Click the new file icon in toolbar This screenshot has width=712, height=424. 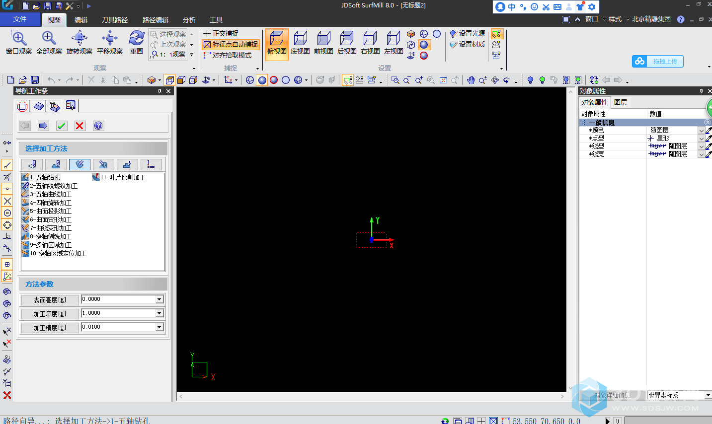[x=11, y=80]
